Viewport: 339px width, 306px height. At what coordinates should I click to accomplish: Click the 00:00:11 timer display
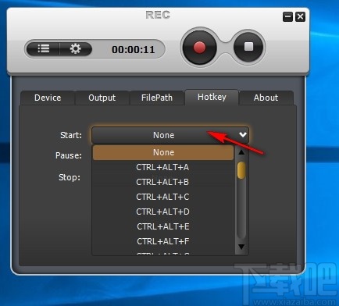133,49
